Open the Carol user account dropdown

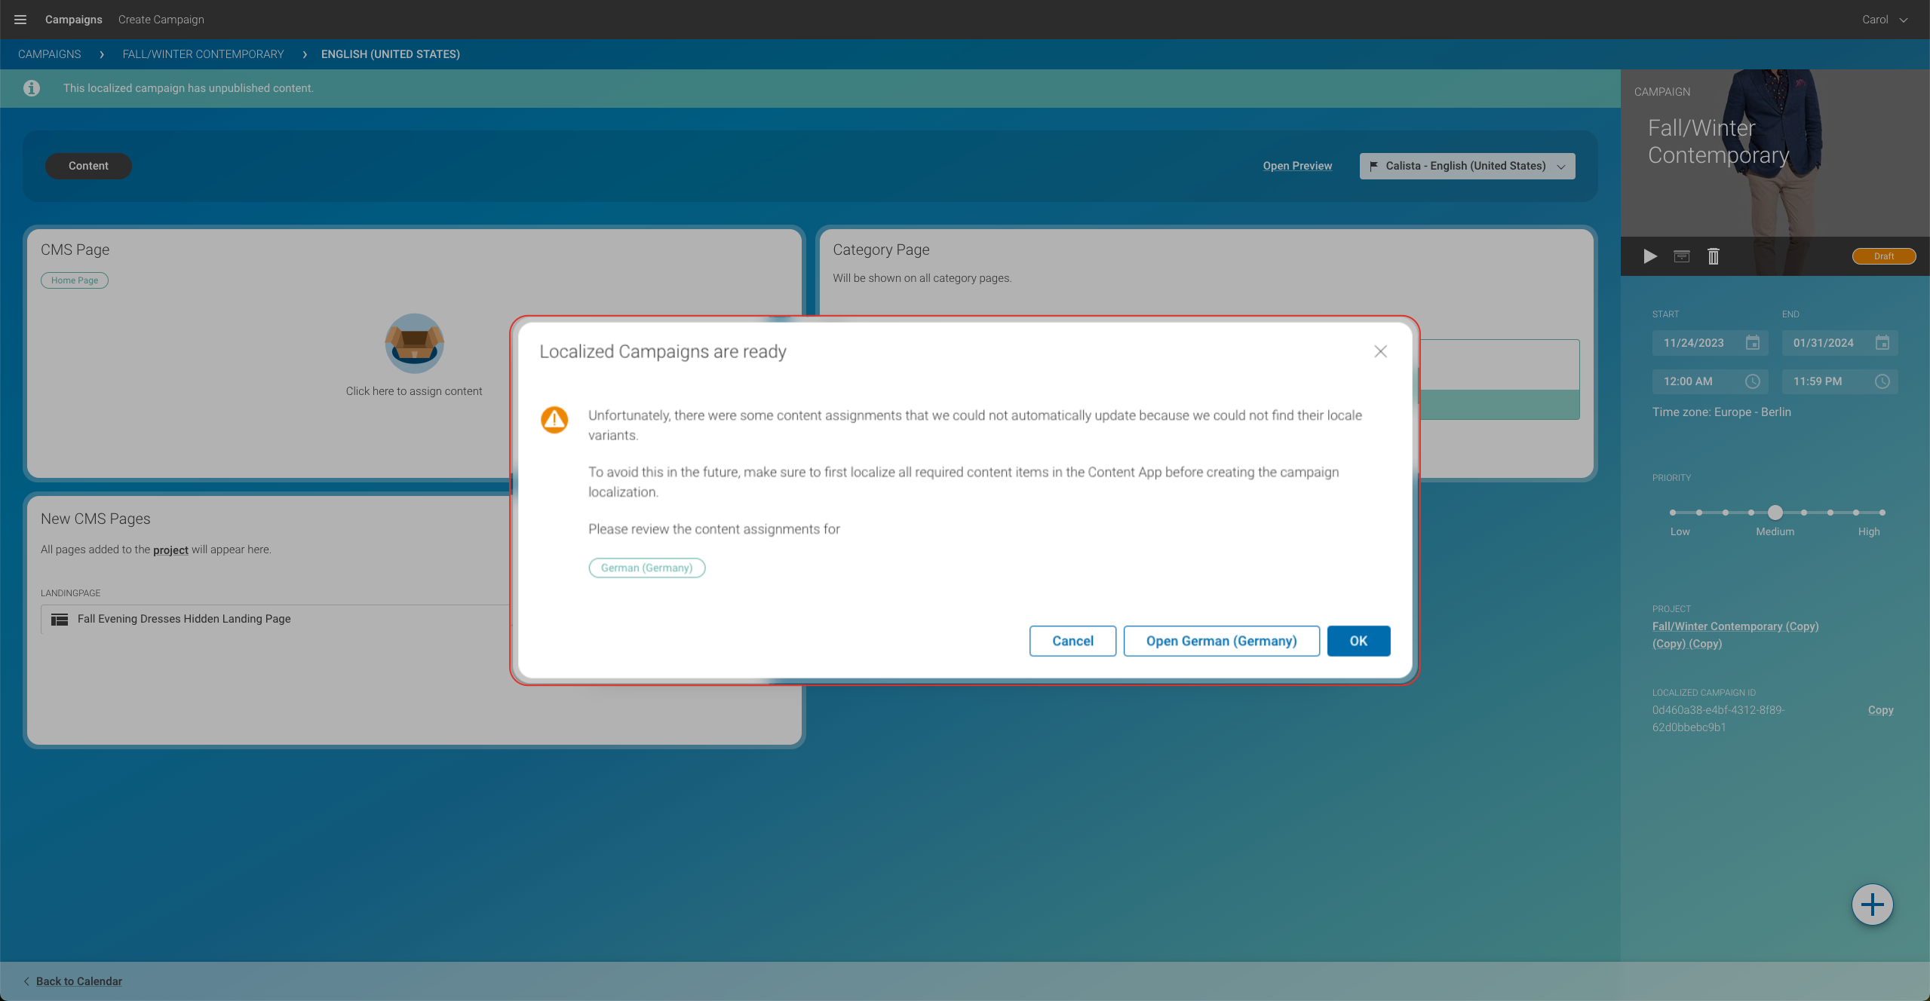tap(1883, 19)
